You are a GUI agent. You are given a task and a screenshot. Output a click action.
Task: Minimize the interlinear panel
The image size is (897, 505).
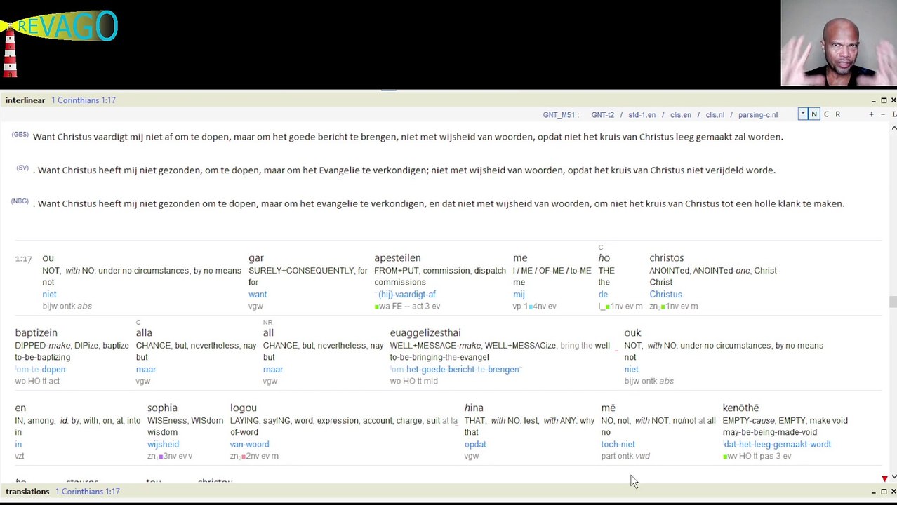click(874, 100)
